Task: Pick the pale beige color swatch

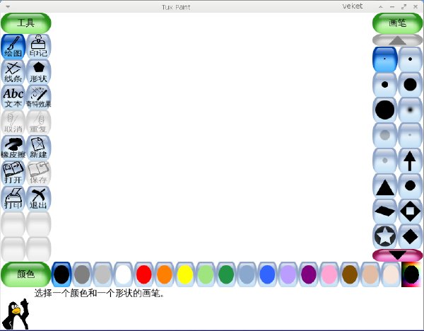Action: (391, 274)
